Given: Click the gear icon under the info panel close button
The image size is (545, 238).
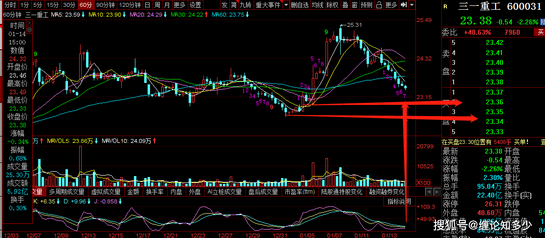Looking at the screenshot, I should click(x=28, y=30).
